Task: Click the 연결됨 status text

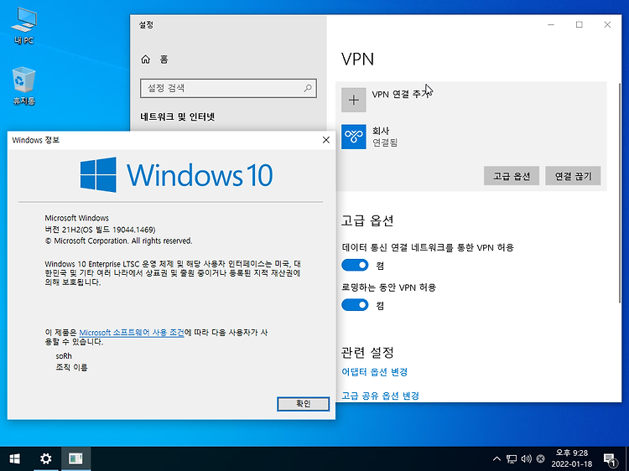Action: [385, 142]
